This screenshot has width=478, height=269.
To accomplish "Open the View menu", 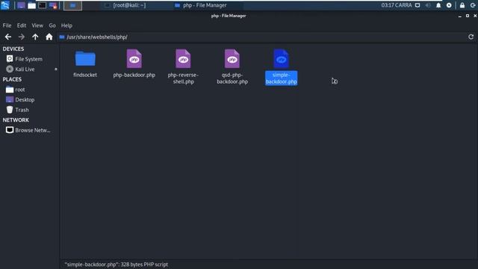I will [37, 25].
